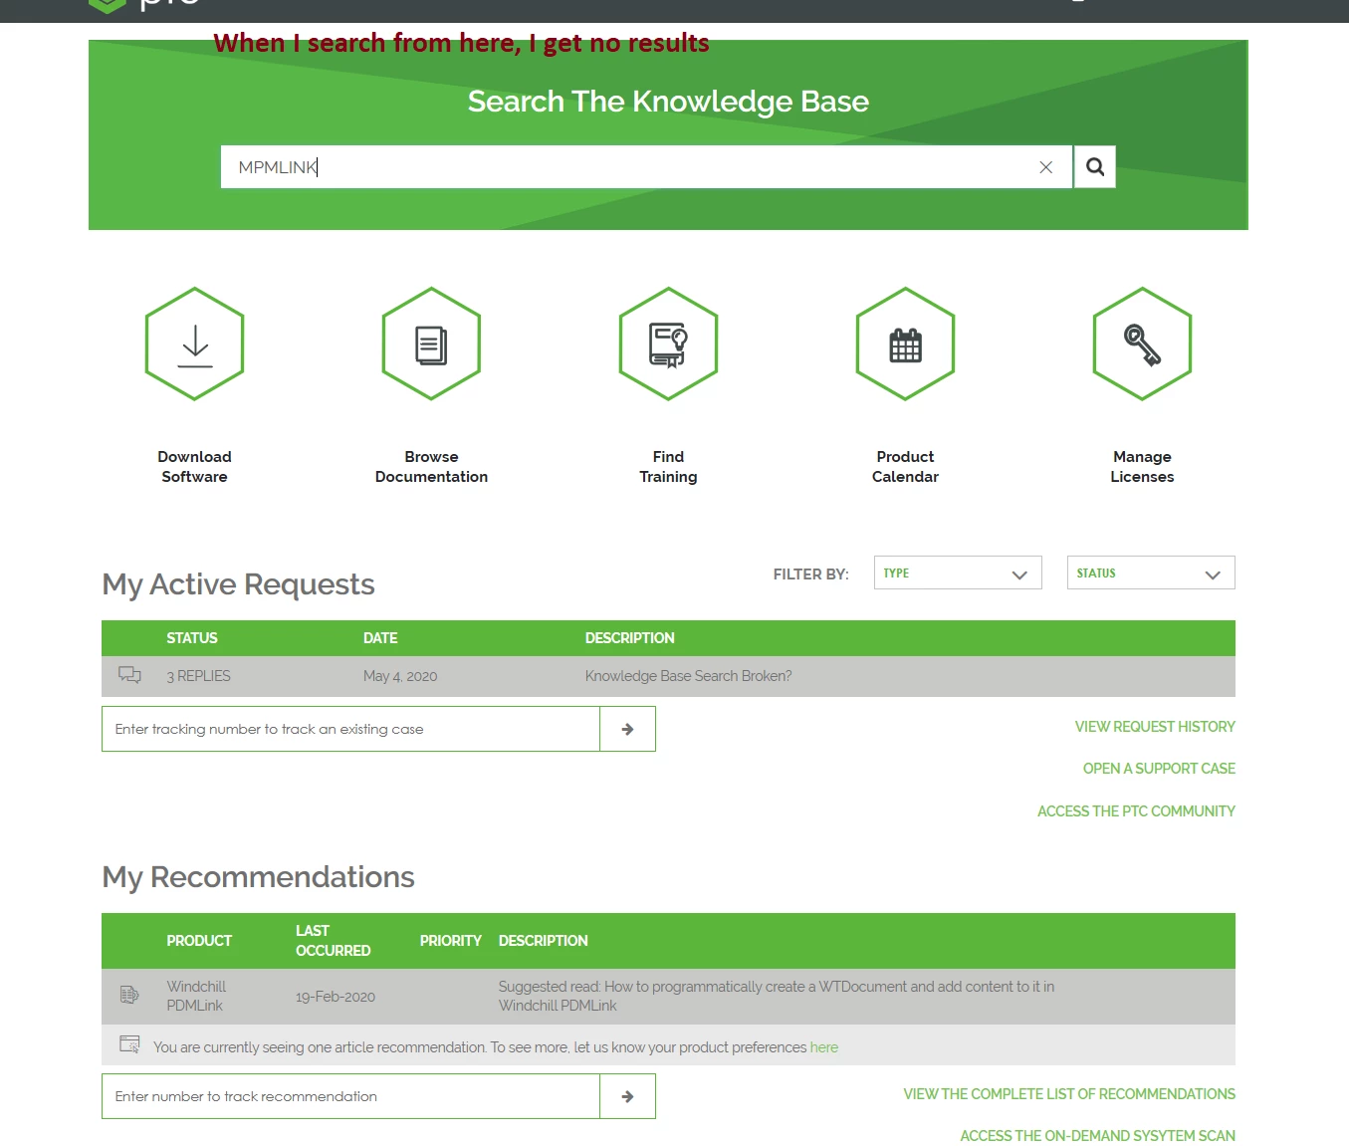Viewport: 1349px width, 1146px height.
Task: Focus the track recommendation number field
Action: (x=350, y=1096)
